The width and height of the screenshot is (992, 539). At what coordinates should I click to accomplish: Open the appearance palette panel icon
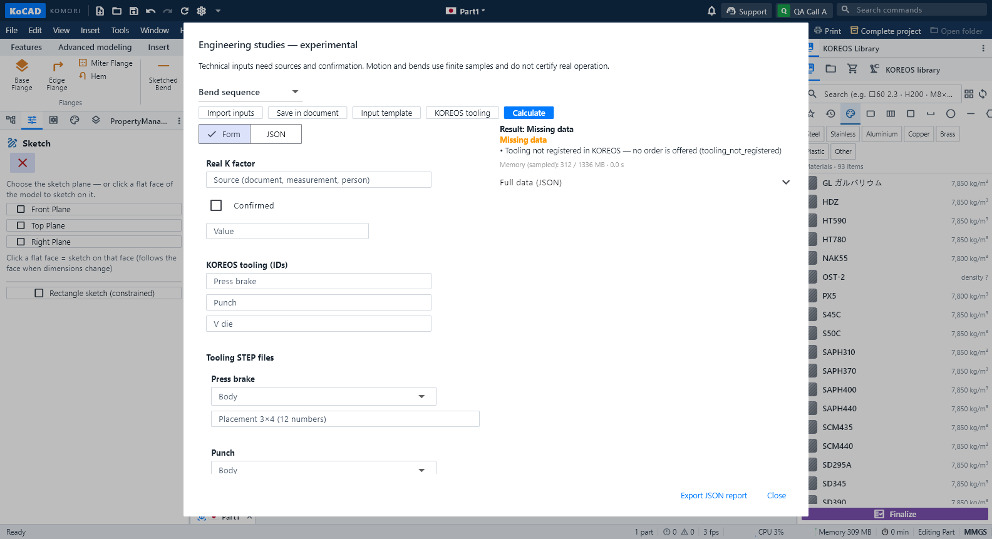click(75, 120)
